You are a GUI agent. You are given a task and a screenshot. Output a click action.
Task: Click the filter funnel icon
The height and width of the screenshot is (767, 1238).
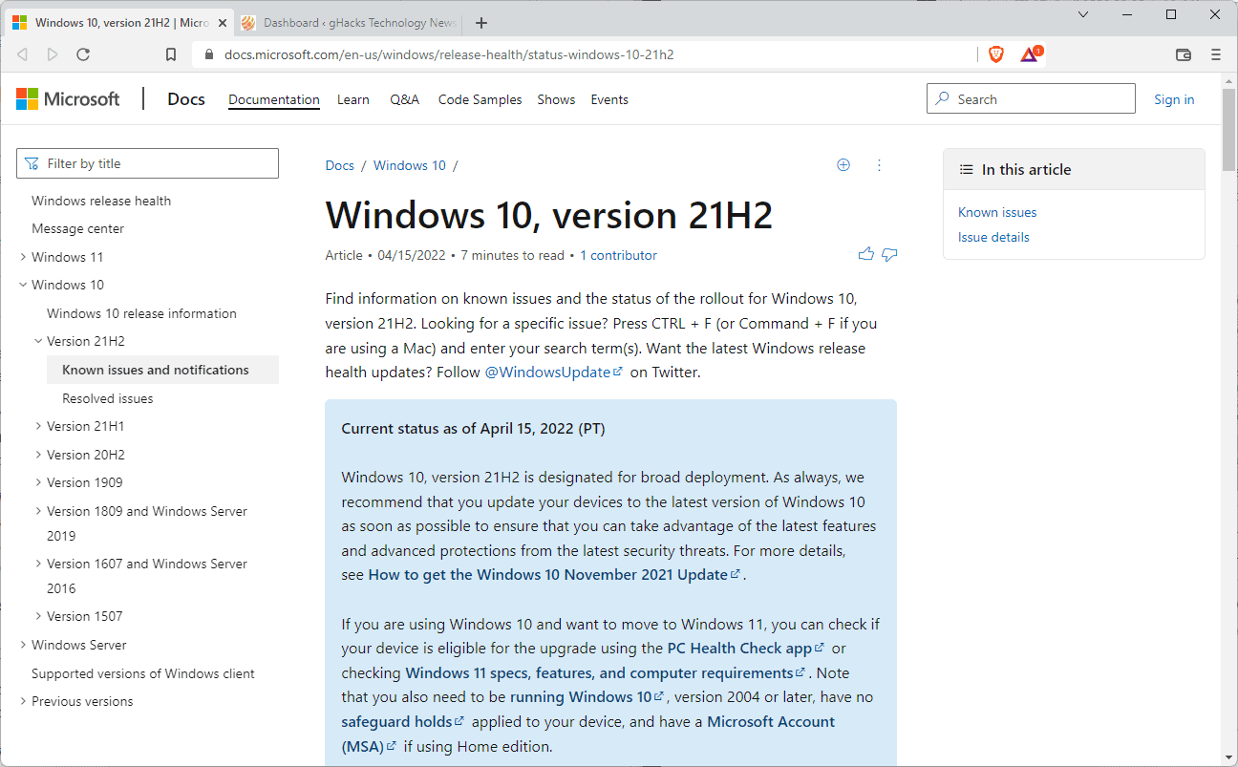pos(32,163)
